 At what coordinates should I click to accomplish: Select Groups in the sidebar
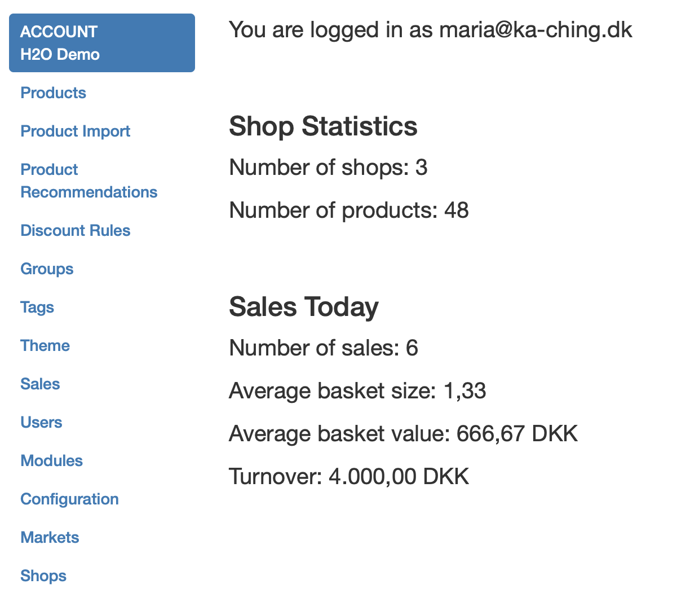tap(47, 269)
